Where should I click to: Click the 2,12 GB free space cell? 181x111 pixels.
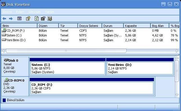click(157, 40)
